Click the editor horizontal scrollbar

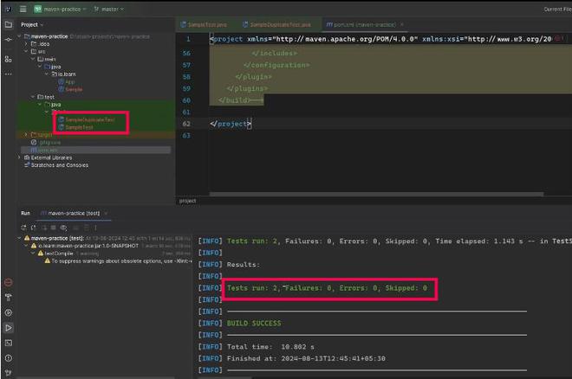point(376,194)
